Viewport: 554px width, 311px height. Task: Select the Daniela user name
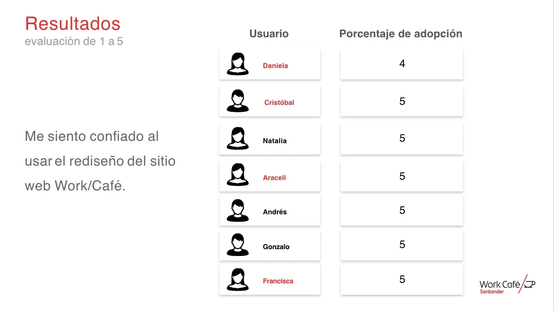(x=275, y=66)
